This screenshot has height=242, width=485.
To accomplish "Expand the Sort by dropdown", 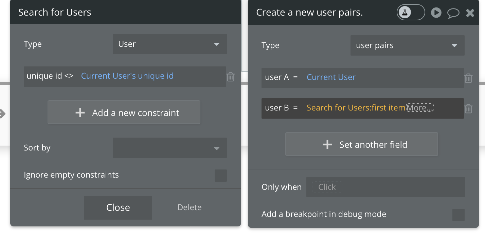I will coord(169,148).
